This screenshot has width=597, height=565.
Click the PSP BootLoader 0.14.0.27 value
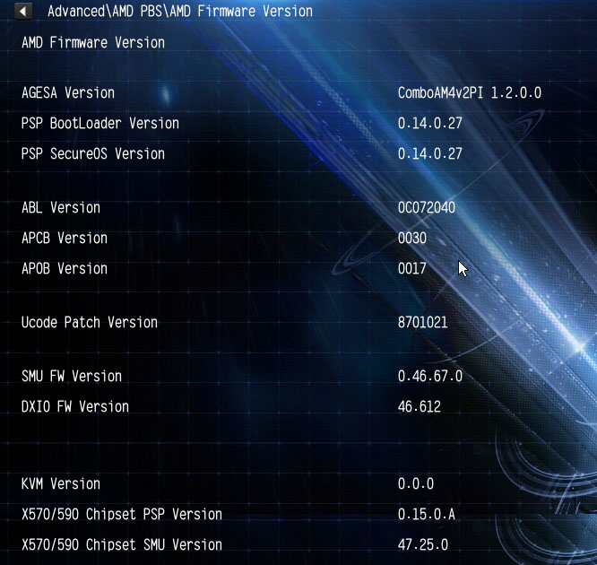coord(430,124)
